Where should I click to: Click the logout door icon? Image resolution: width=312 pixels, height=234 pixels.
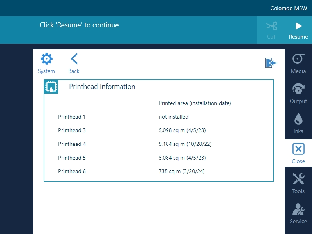coord(271,63)
